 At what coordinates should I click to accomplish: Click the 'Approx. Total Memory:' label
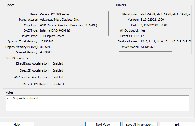click(x=23, y=41)
